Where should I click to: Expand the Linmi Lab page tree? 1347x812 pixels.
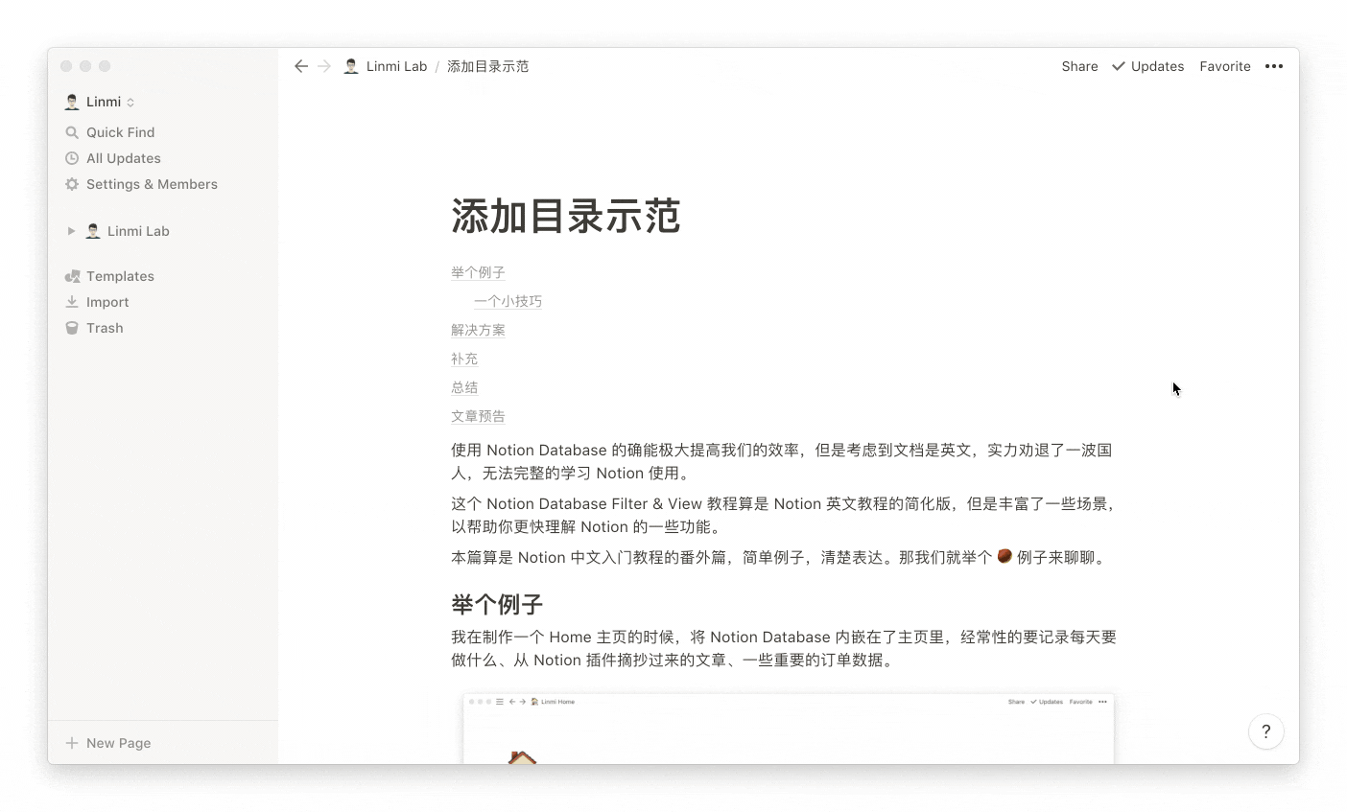71,231
